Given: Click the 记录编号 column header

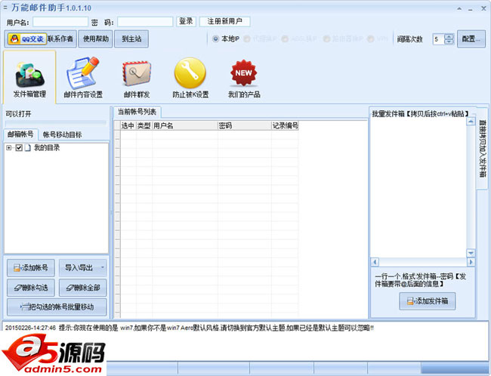Looking at the screenshot, I should tap(285, 126).
